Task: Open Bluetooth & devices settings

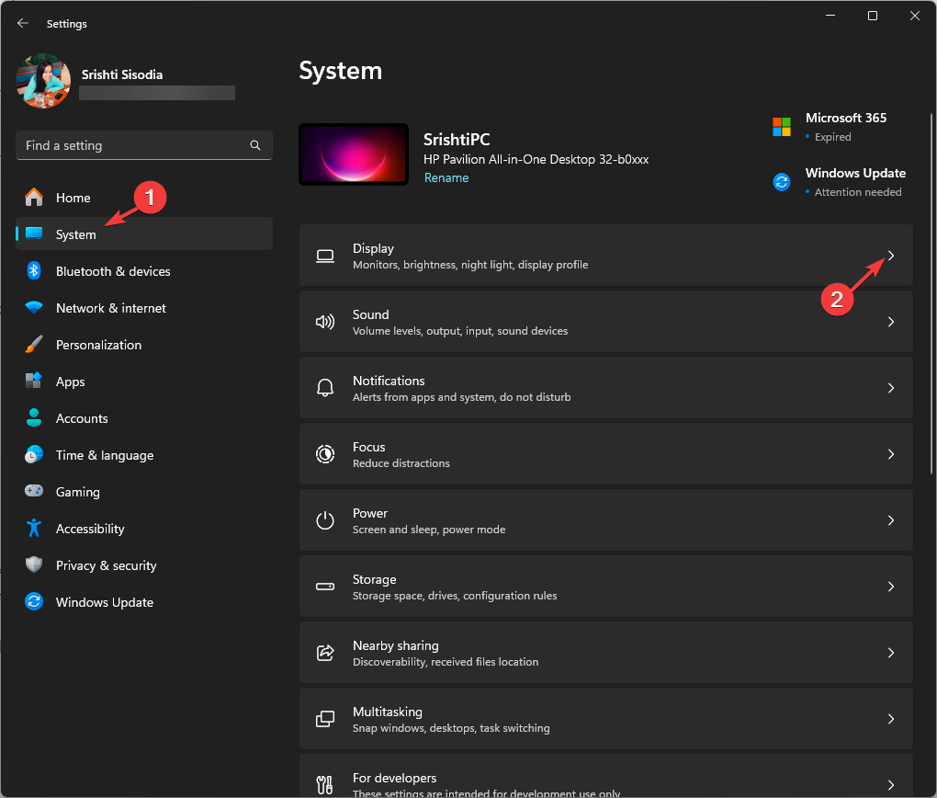Action: coord(113,271)
